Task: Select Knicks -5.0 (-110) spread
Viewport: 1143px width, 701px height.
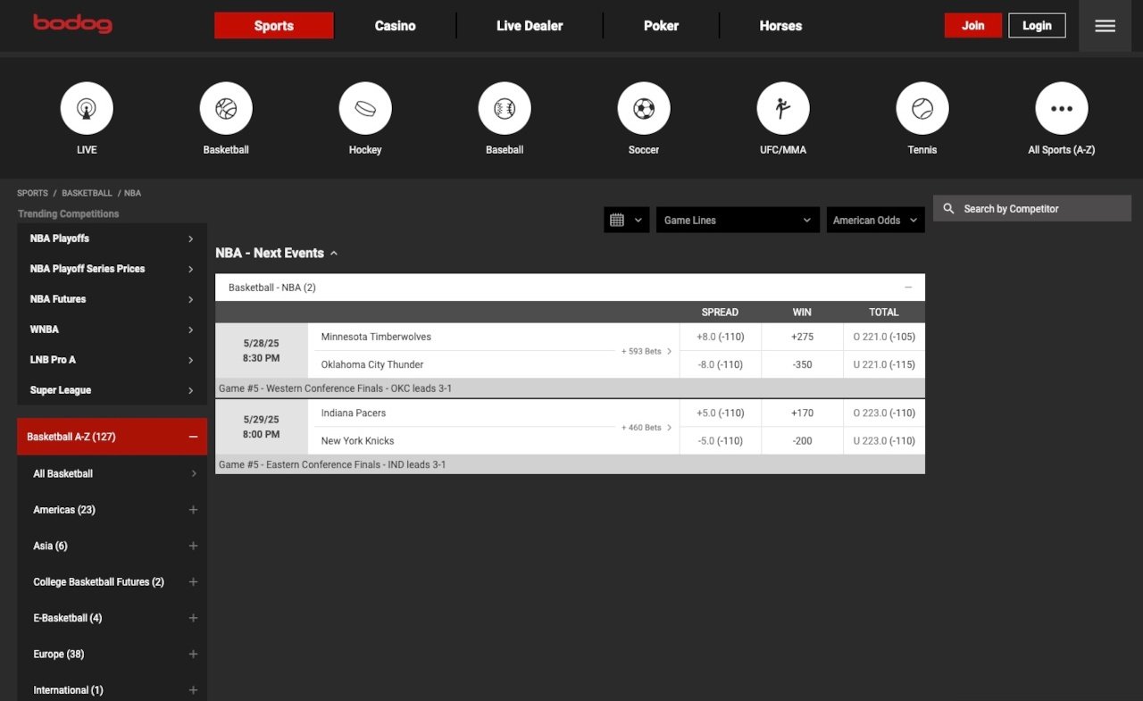Action: point(720,441)
